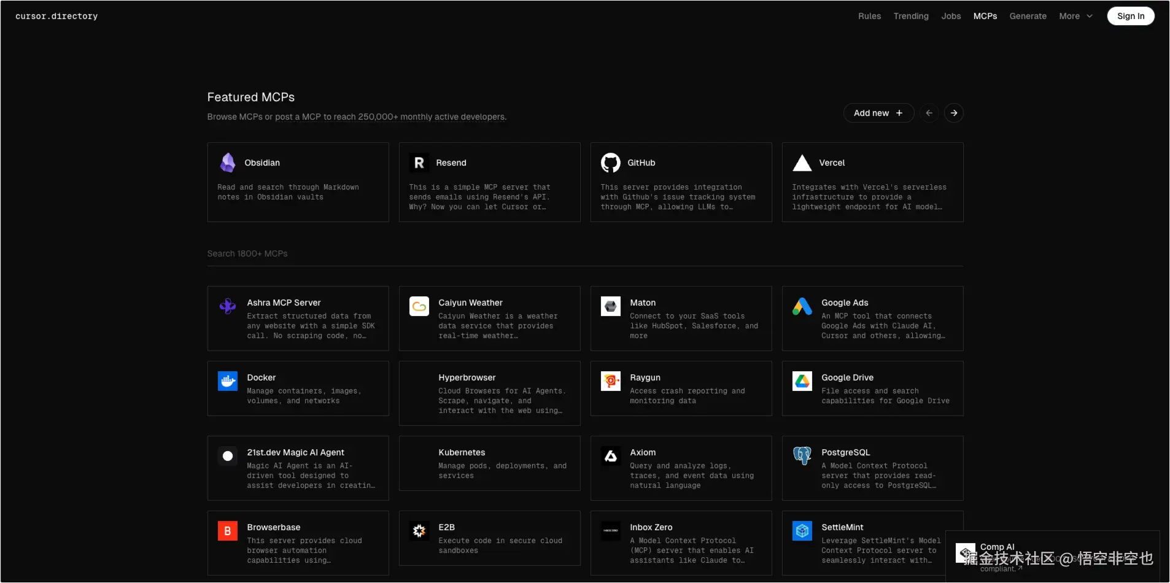Click the Caiyun Weather card title

(x=470, y=303)
